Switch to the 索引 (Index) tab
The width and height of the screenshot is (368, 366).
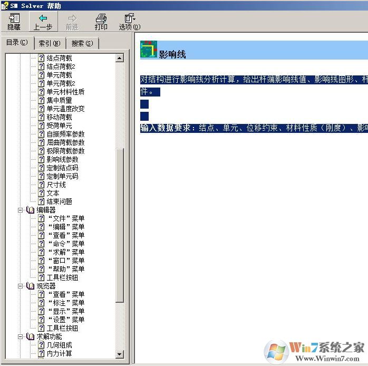[50, 43]
